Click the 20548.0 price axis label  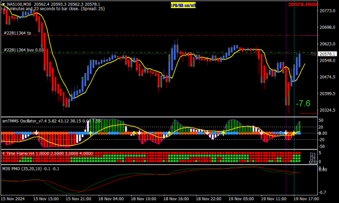tap(327, 61)
